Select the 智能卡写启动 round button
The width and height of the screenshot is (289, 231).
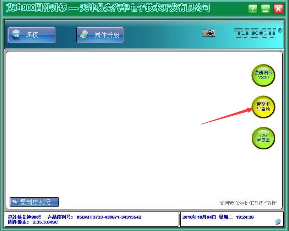tap(263, 107)
